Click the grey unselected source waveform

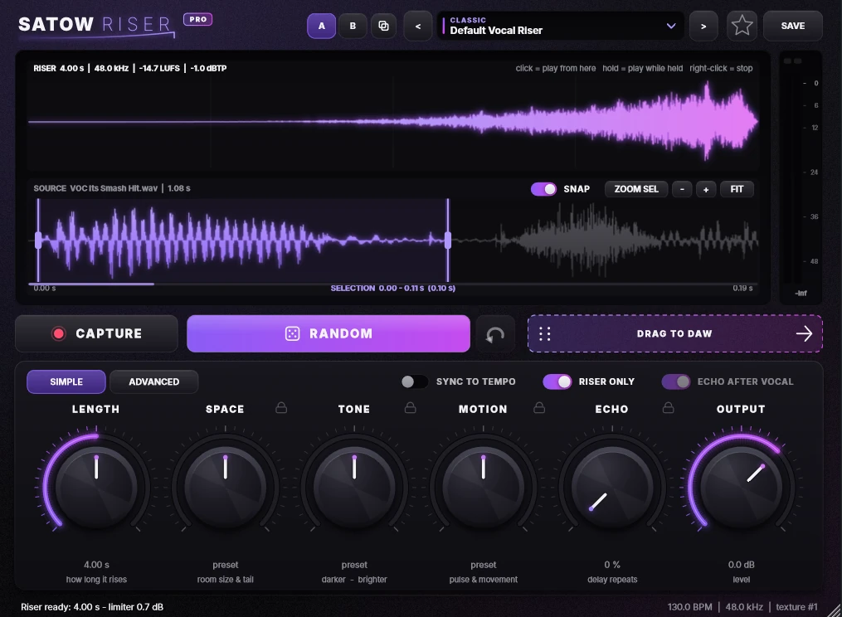click(x=604, y=240)
